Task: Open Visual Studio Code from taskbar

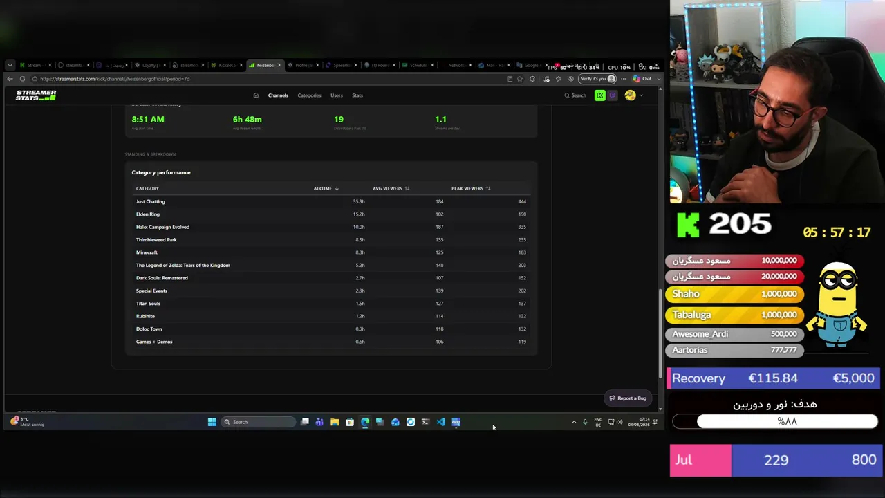Action: tap(440, 422)
